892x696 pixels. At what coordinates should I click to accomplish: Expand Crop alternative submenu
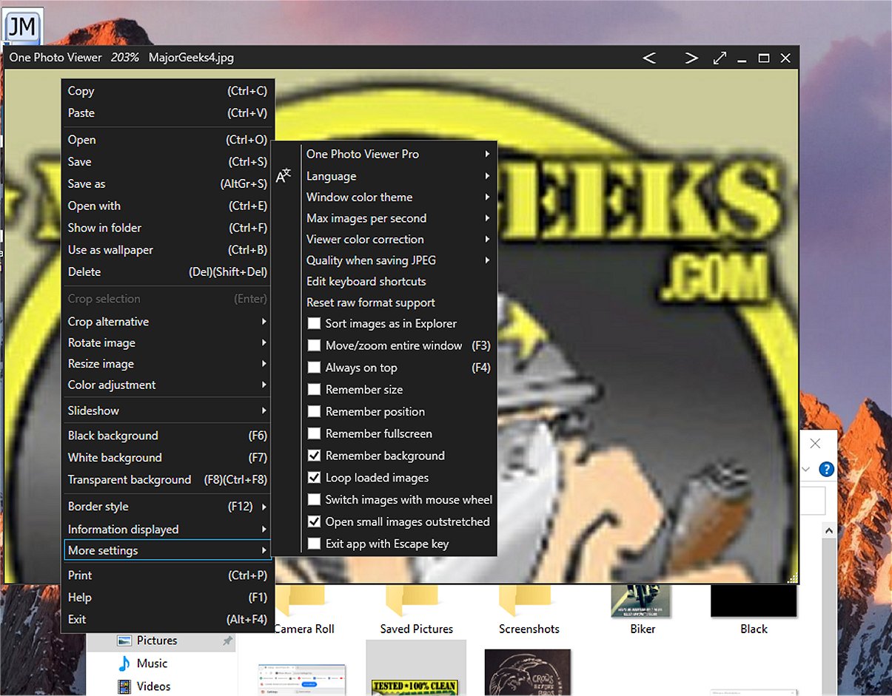pyautogui.click(x=167, y=322)
